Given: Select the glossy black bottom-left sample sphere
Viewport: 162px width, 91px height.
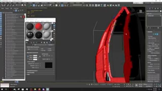Looking at the screenshot, I should 30,35.
